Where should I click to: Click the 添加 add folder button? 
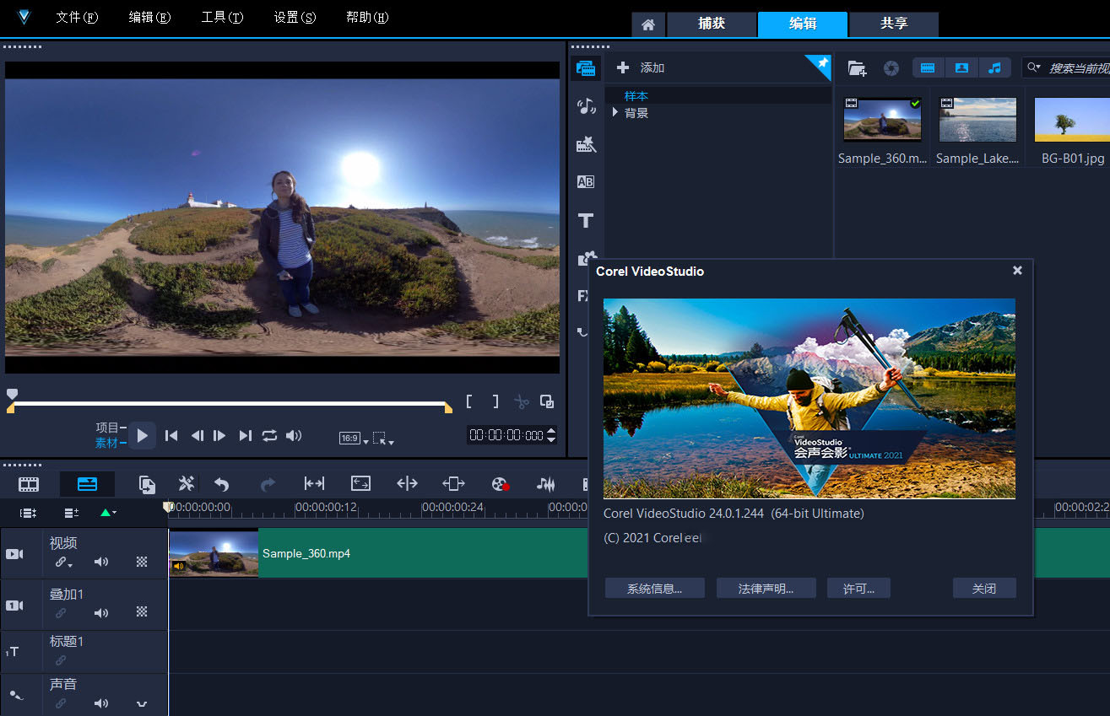(x=641, y=67)
